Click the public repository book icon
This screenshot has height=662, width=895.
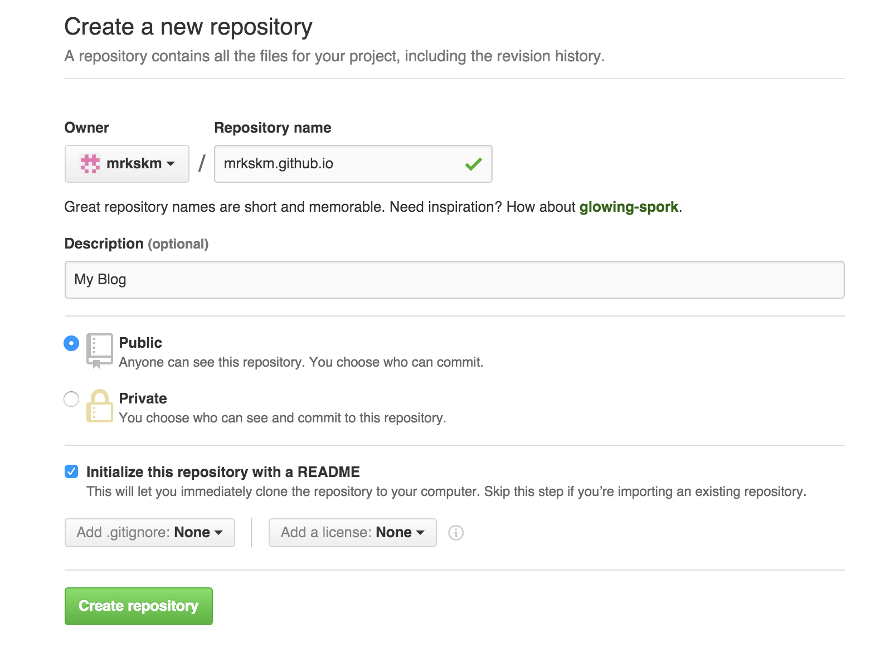(x=100, y=351)
